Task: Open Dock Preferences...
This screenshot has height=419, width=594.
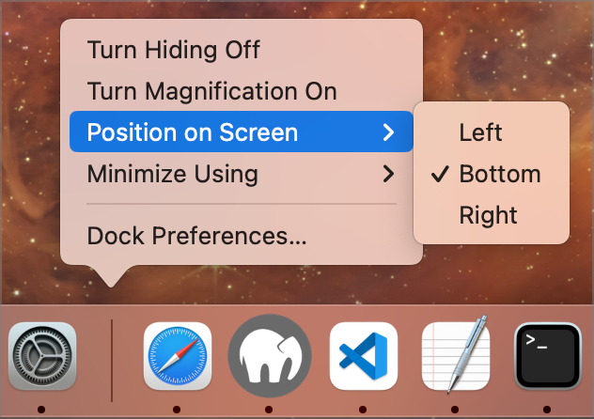Action: [197, 236]
